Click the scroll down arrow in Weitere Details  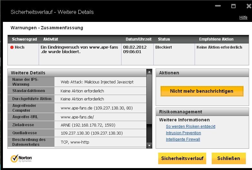coord(149,146)
